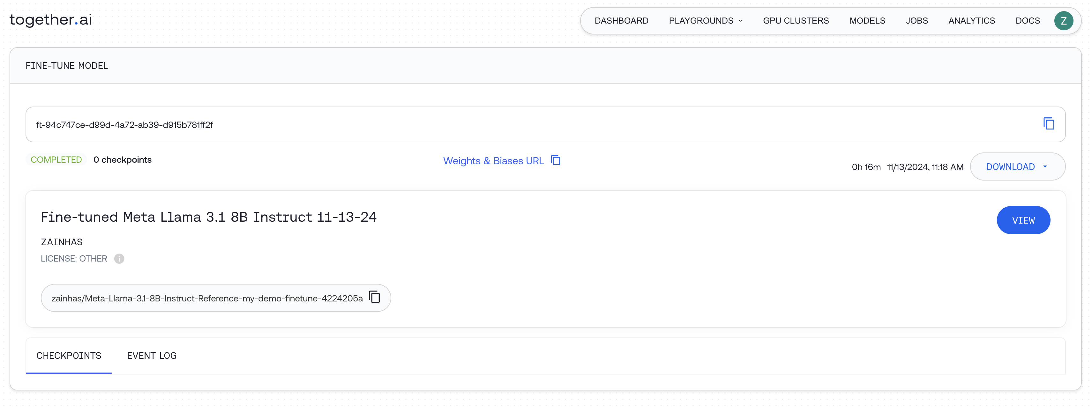Open the Jobs page
Viewport: 1092px width, 407px height.
point(916,21)
